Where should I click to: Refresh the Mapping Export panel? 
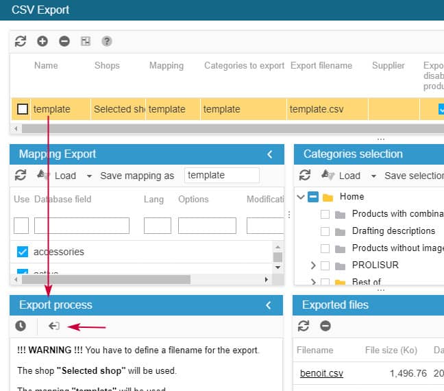click(x=21, y=175)
